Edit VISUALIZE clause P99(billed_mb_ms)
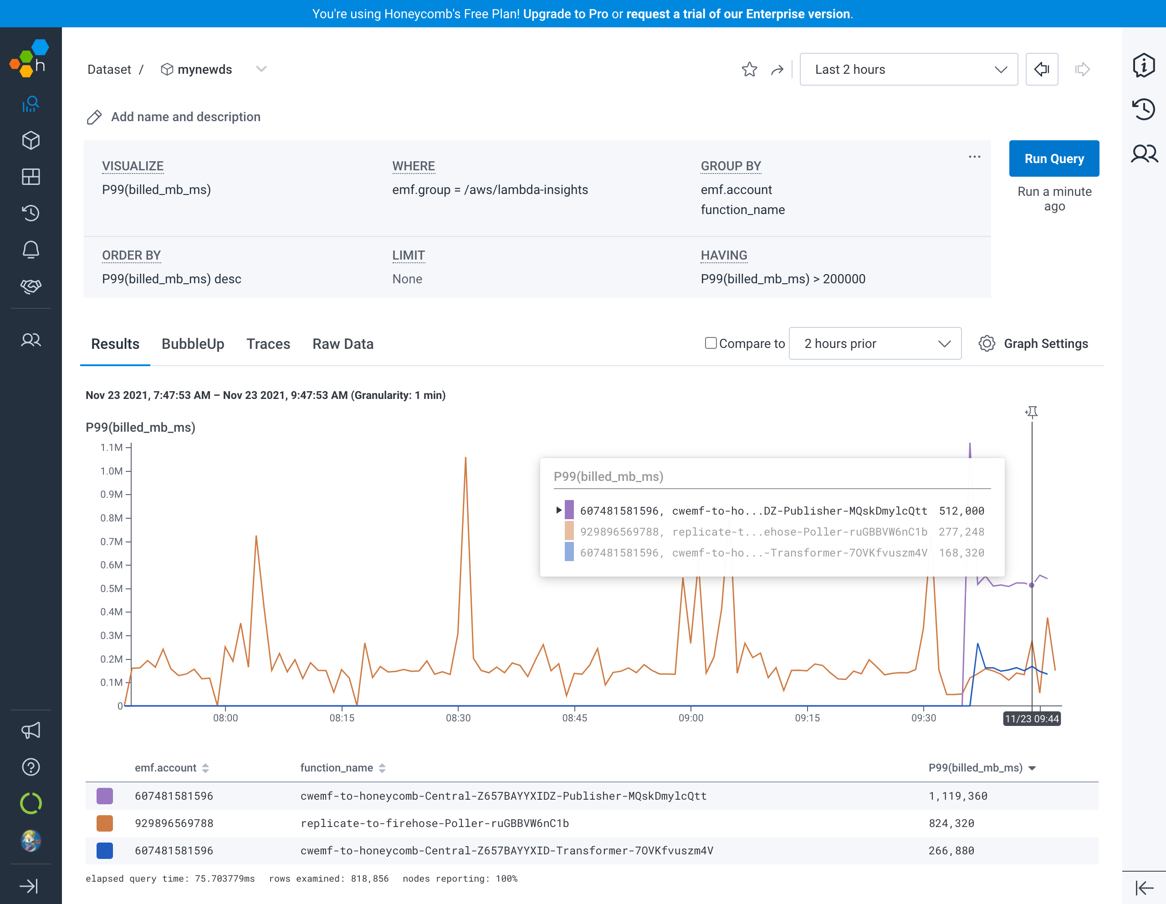Viewport: 1166px width, 904px height. click(156, 190)
